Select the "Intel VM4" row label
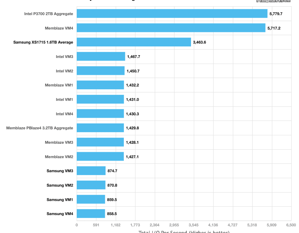Image resolution: width=299 pixels, height=233 pixels. pyautogui.click(x=64, y=114)
